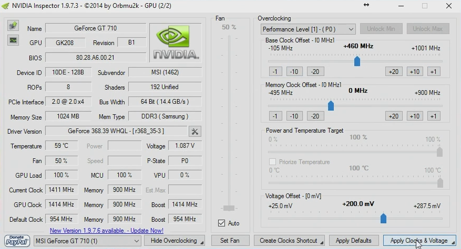The image size is (461, 249).
Task: Click Base Clock Offset +20 button
Action: click(x=394, y=72)
